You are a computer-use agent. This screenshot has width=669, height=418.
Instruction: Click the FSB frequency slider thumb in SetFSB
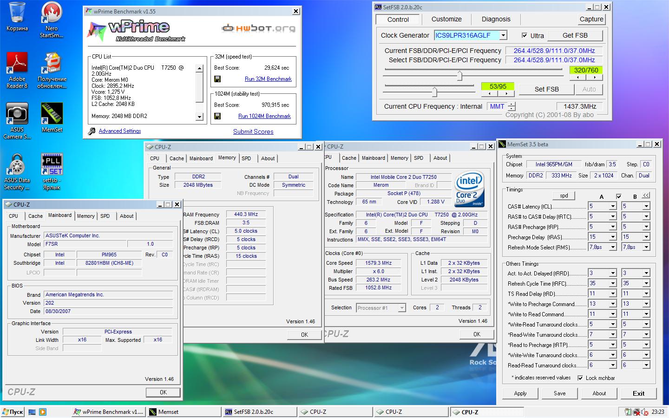459,76
